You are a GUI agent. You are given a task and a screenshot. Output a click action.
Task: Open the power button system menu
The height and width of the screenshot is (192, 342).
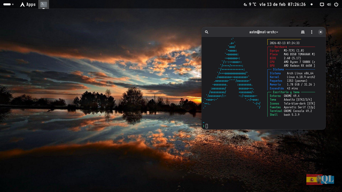coord(336,4)
